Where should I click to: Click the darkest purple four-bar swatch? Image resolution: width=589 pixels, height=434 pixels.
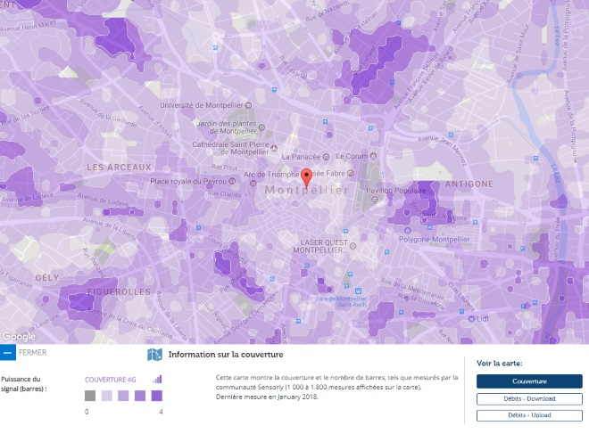click(x=157, y=396)
